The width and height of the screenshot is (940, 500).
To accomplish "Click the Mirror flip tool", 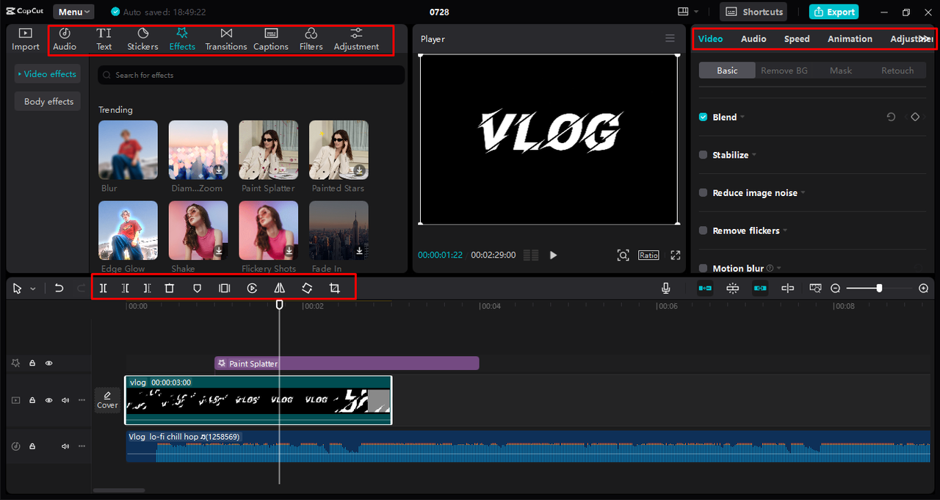I will [x=280, y=289].
